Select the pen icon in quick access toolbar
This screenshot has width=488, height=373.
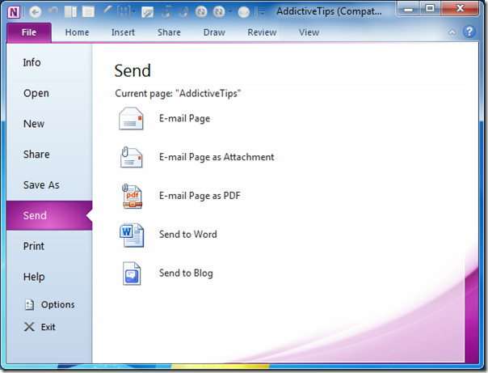point(107,11)
